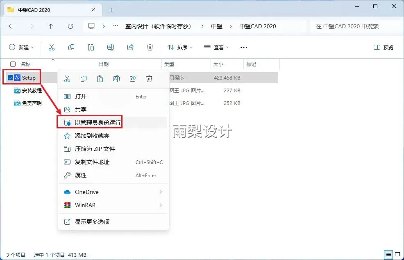Choose 显示更多选项
The image size is (404, 260).
(x=113, y=222)
